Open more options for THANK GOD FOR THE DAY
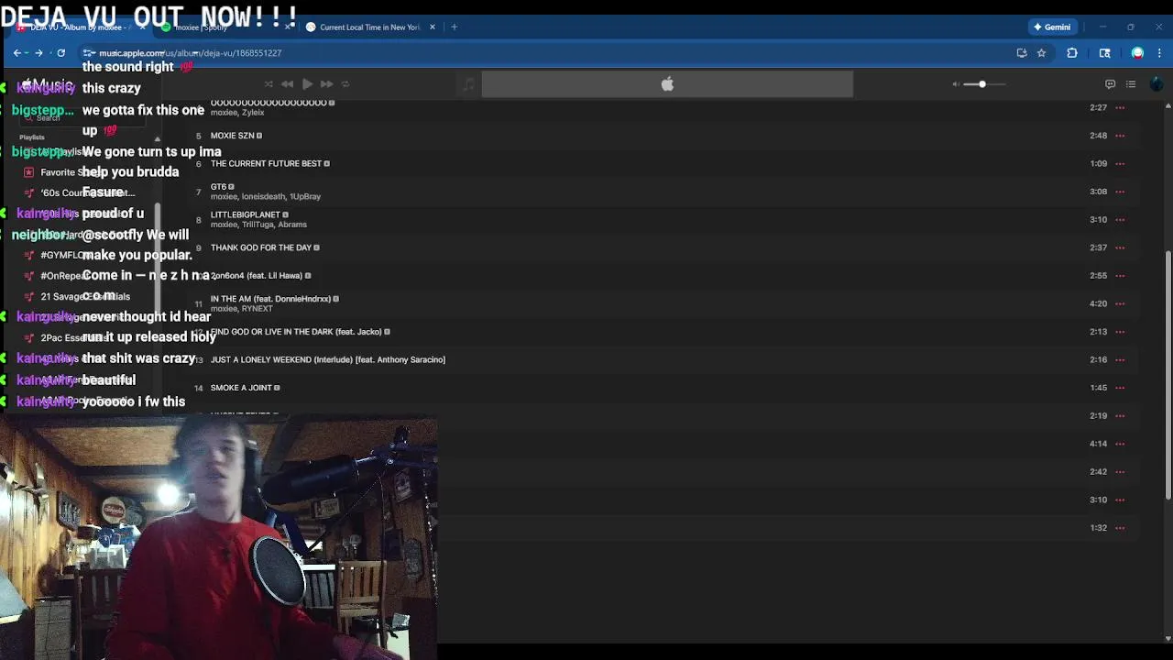The width and height of the screenshot is (1173, 660). click(x=1120, y=247)
